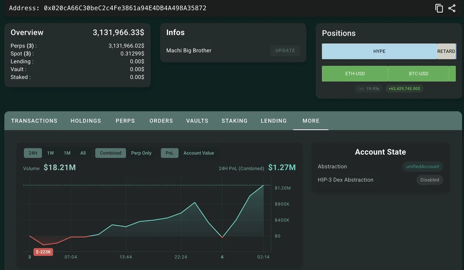Open the share icon menu
The height and width of the screenshot is (270, 464).
pyautogui.click(x=452, y=8)
